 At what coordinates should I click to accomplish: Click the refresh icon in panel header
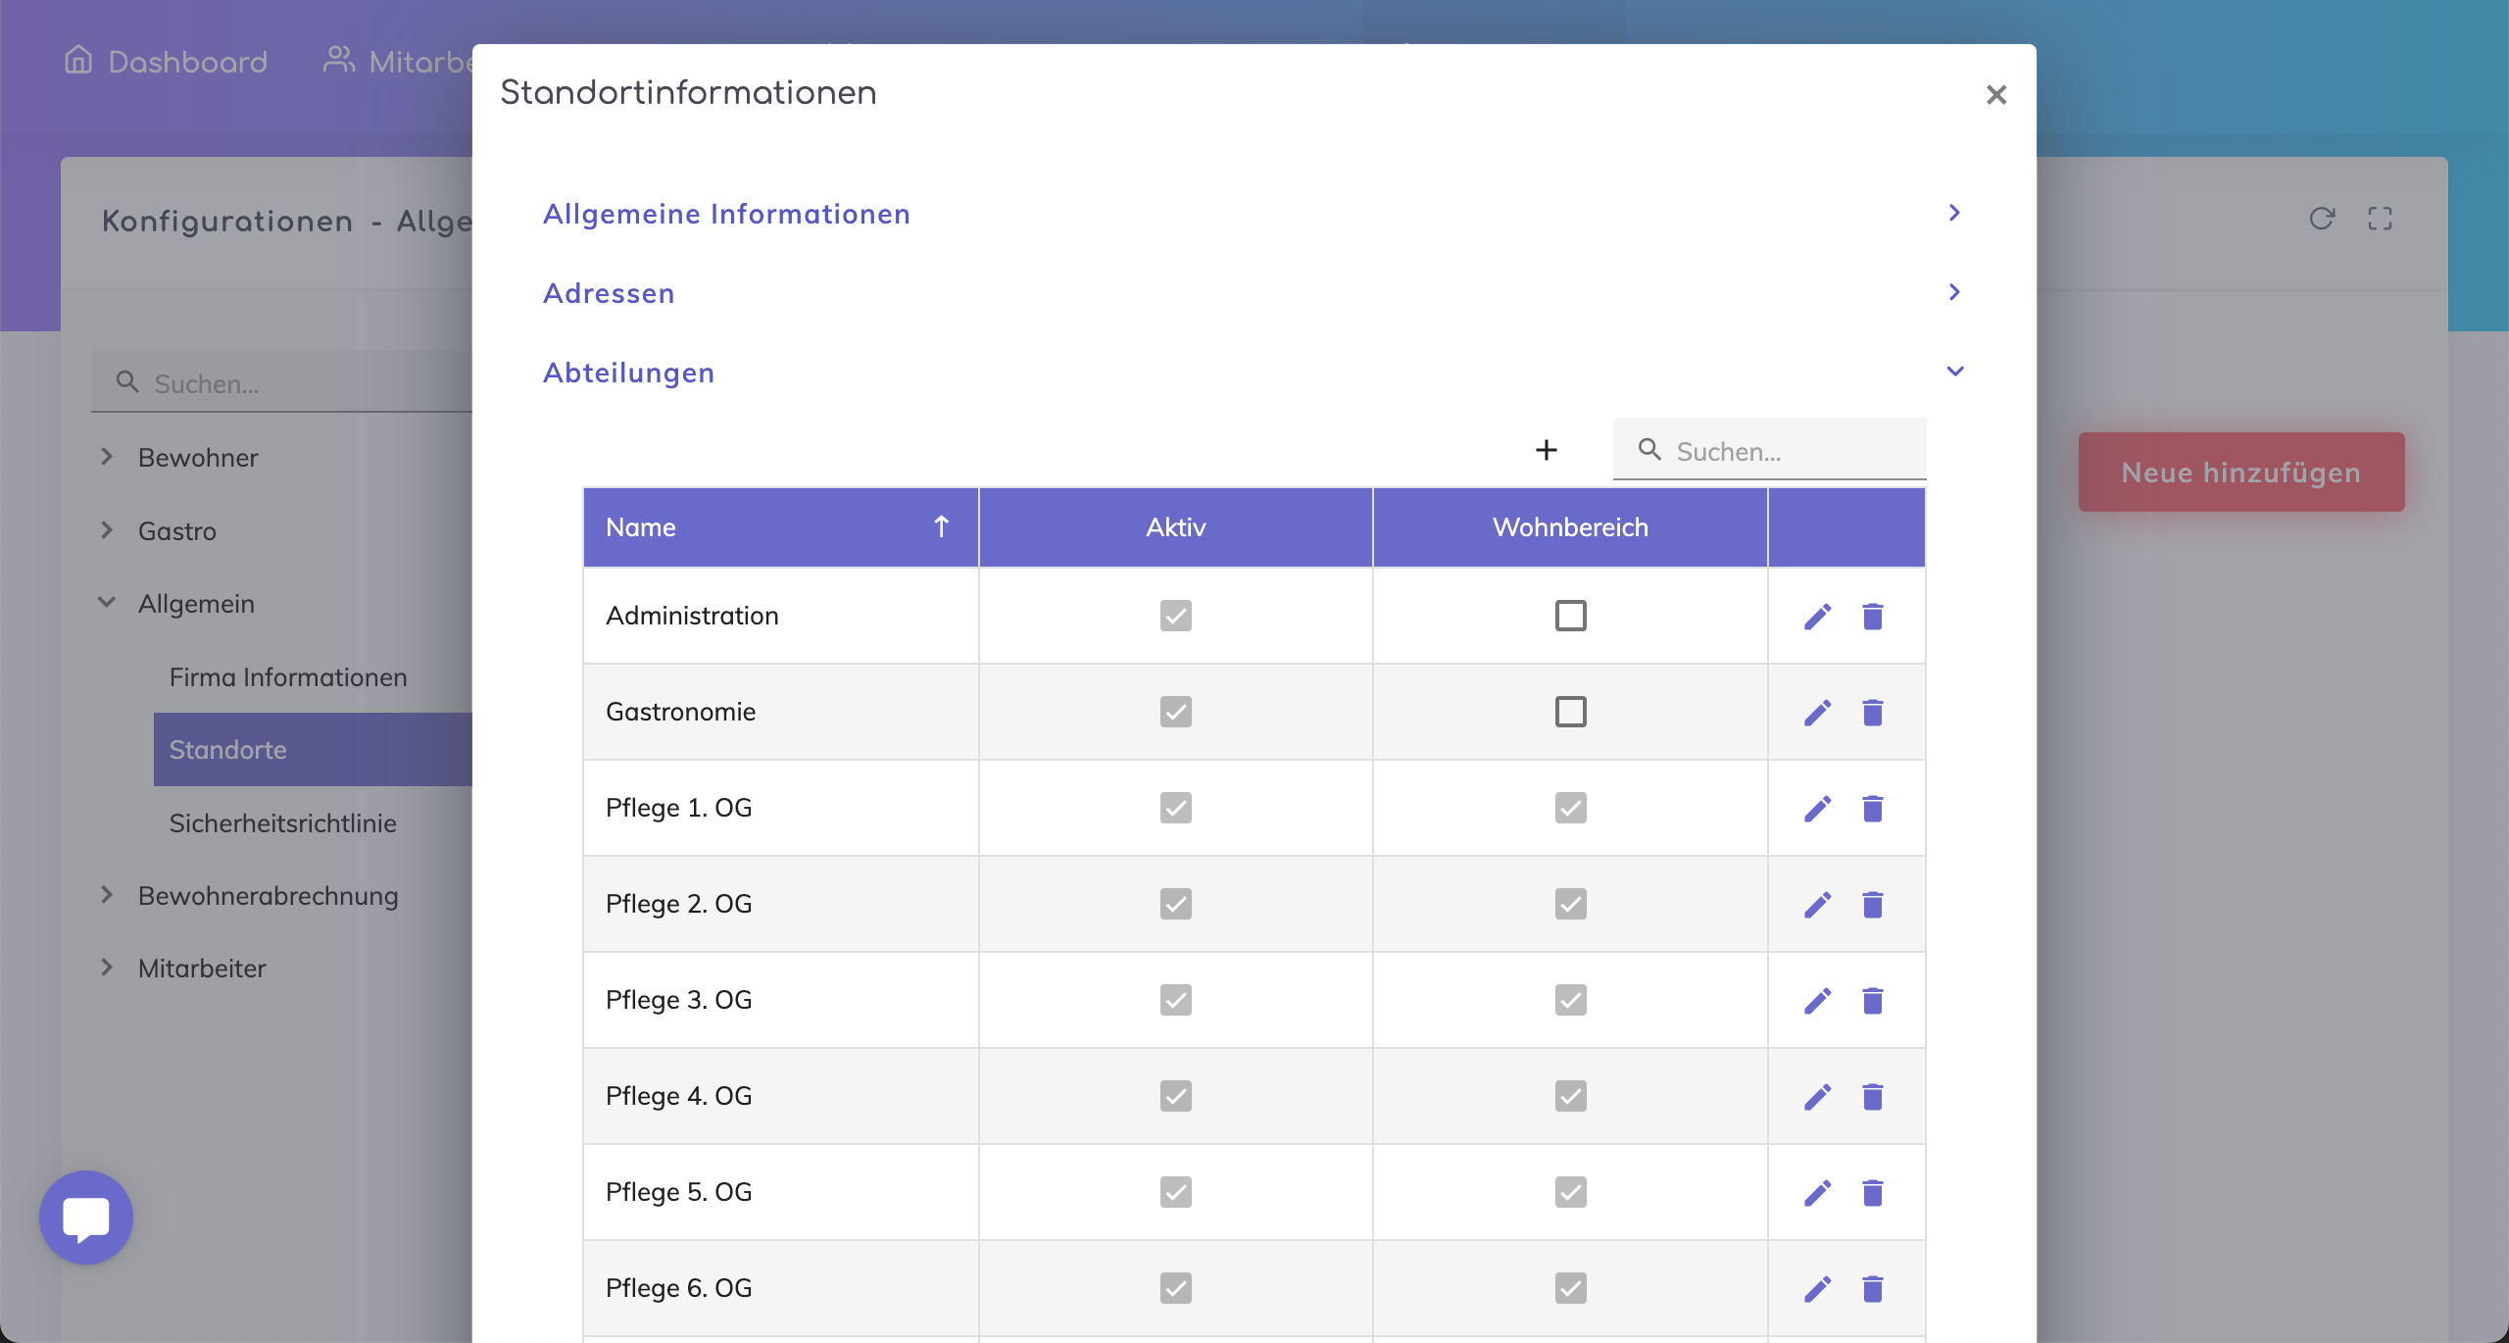click(2322, 219)
